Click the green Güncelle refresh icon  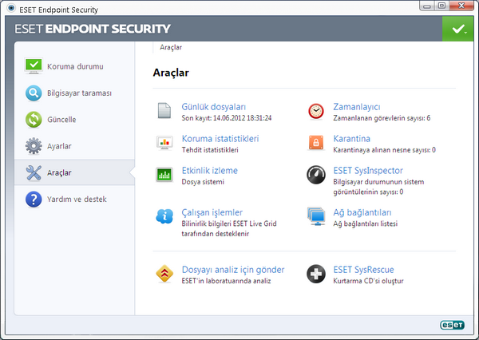(34, 120)
